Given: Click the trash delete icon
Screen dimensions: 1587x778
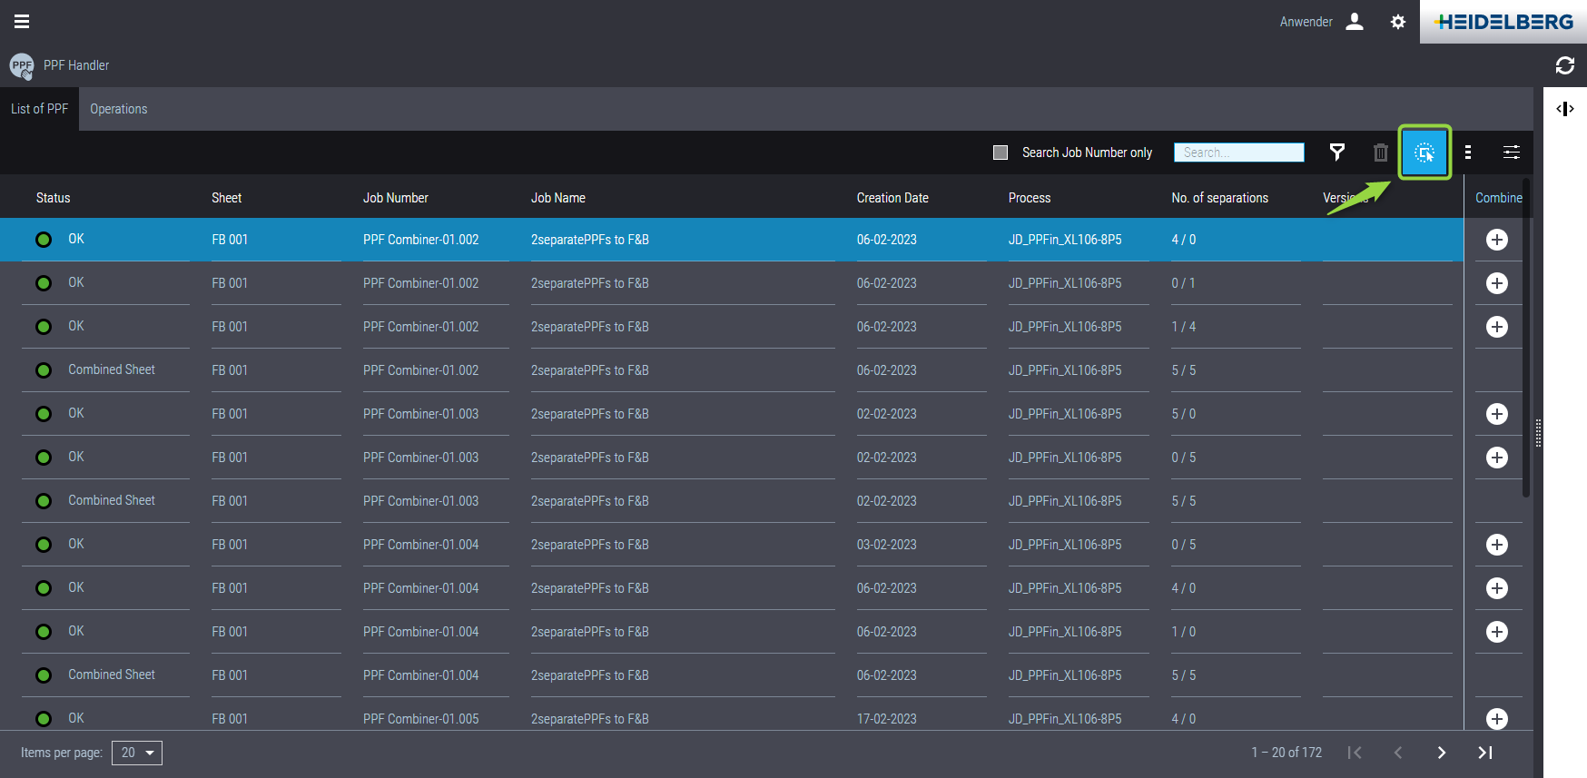Looking at the screenshot, I should coord(1380,153).
